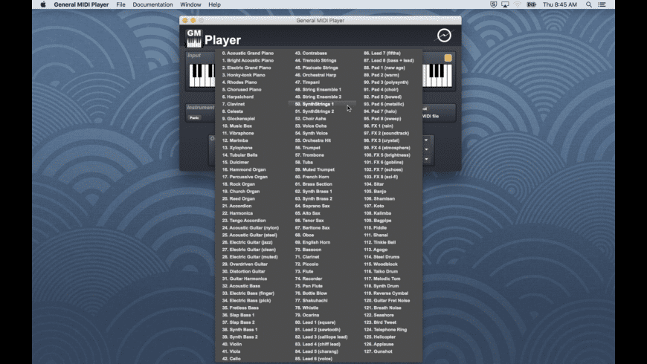Select 64. Soprano Sax
647x364 pixels.
[312, 206]
